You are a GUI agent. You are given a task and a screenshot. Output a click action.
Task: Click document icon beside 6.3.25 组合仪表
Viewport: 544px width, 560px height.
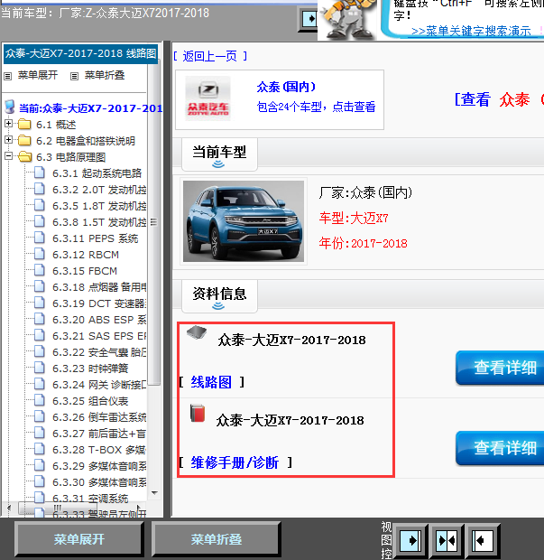click(40, 400)
